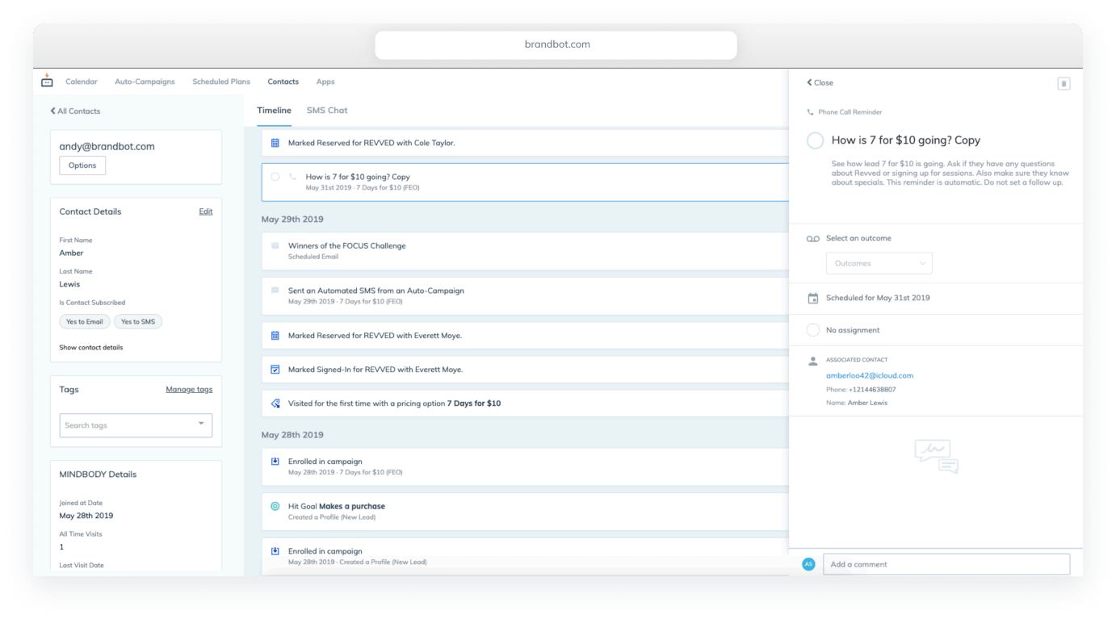Click the BrandBot robot logo icon
Viewport: 1116px width, 619px height.
point(47,81)
